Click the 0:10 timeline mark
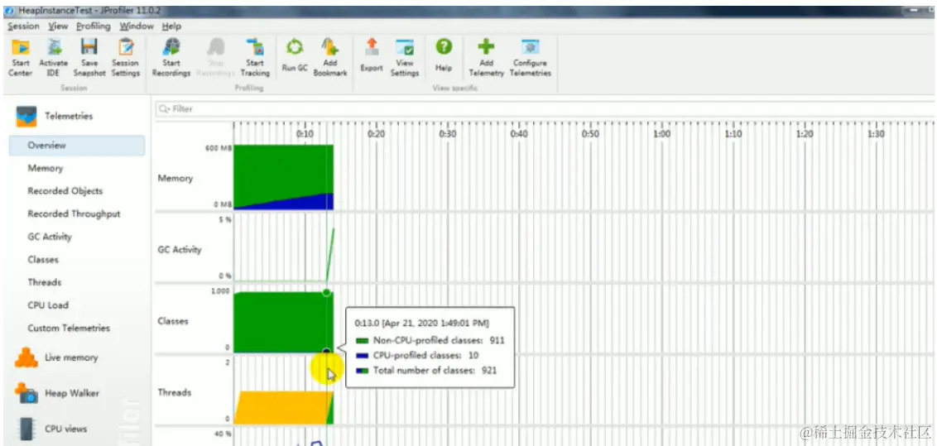This screenshot has height=446, width=937. pos(305,134)
